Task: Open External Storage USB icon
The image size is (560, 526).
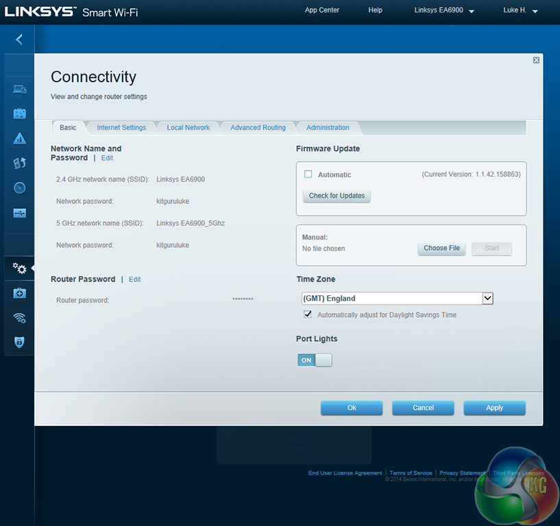Action: [x=19, y=213]
